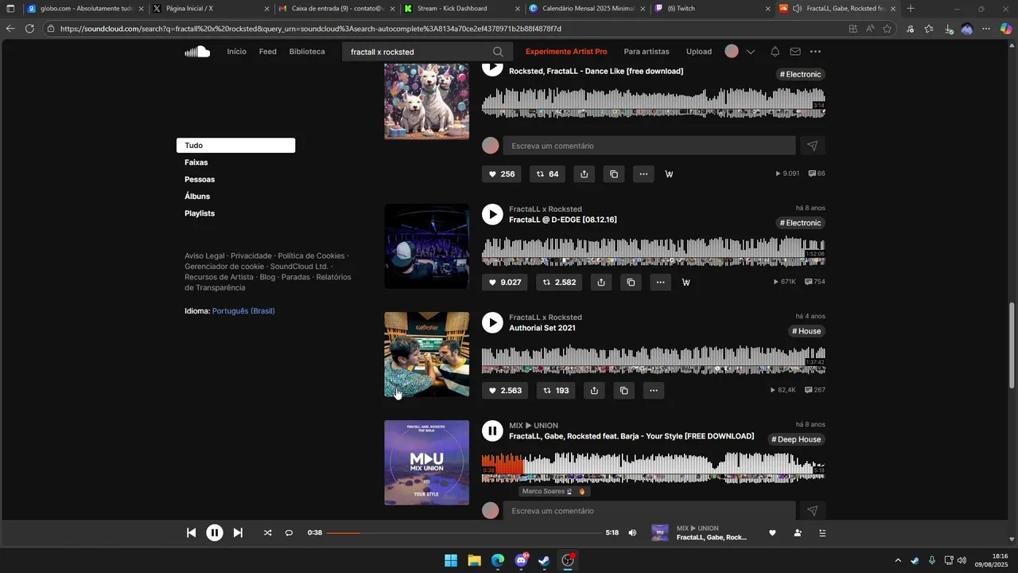1018x573 pixels.
Task: Skip to previous track in player
Action: tap(191, 533)
